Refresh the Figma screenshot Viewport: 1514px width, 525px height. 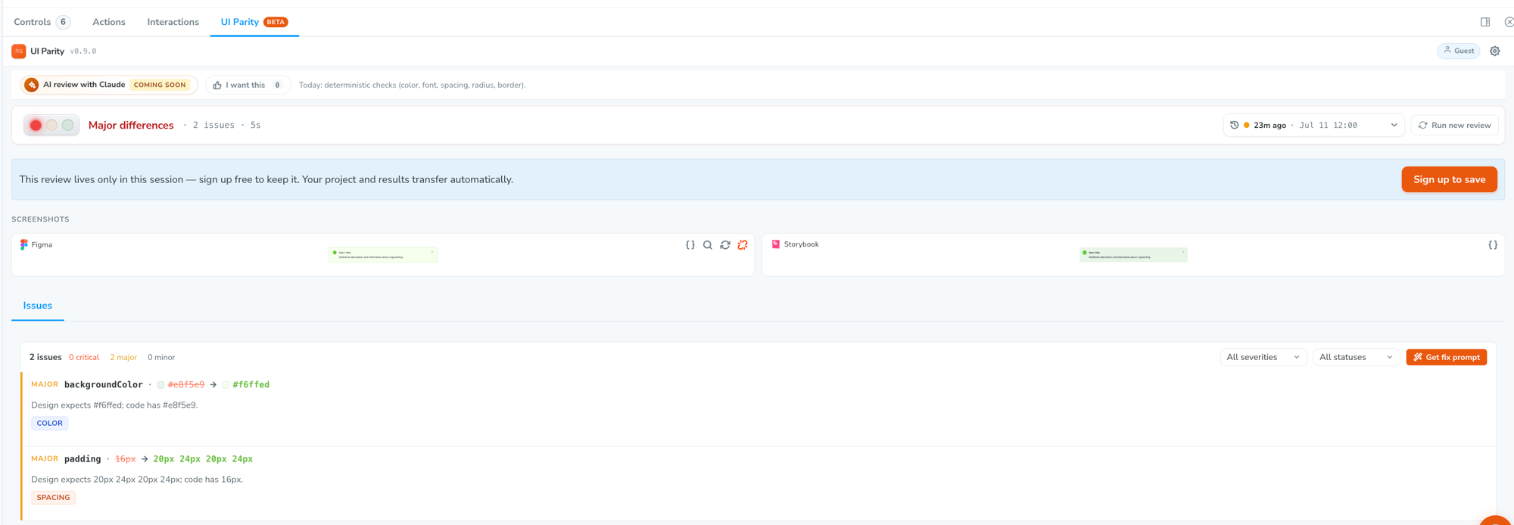click(725, 245)
